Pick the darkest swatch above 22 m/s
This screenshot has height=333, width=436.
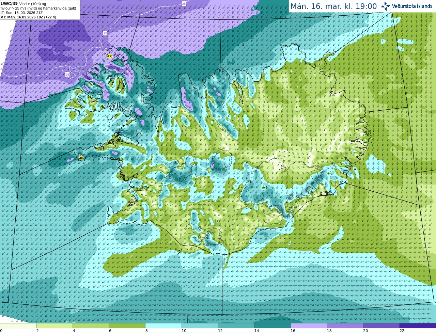point(418,326)
